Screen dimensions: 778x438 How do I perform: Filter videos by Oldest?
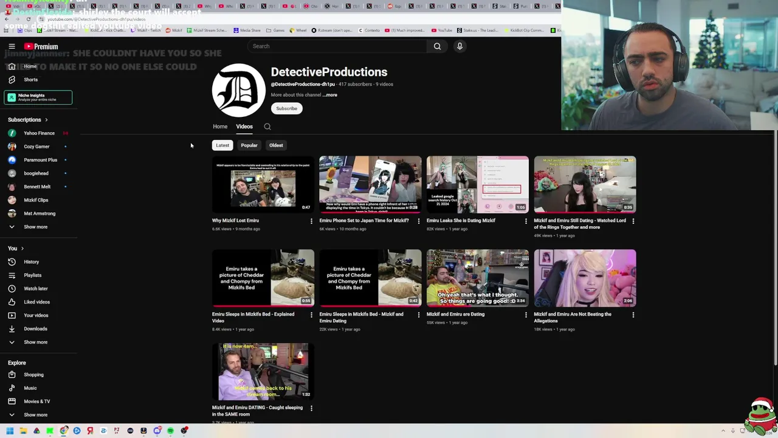pos(276,145)
